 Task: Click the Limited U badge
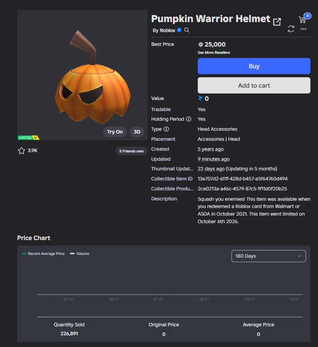(x=29, y=138)
